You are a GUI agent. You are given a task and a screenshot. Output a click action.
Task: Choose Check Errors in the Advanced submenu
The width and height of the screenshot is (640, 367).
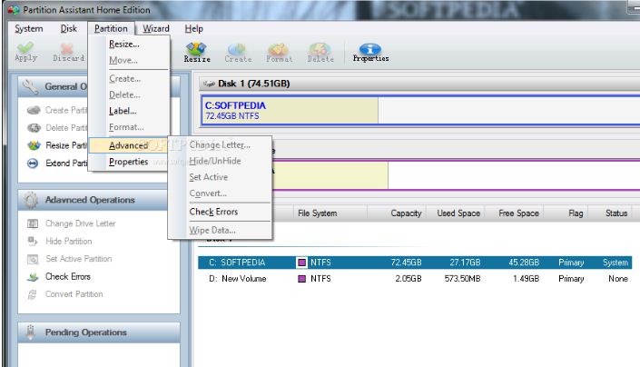(220, 212)
